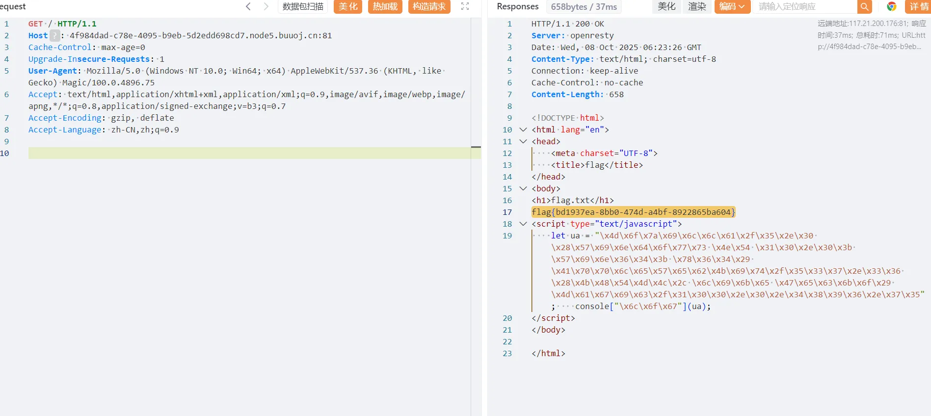Open response in browser via Chrome icon
This screenshot has height=416, width=931.
(891, 7)
